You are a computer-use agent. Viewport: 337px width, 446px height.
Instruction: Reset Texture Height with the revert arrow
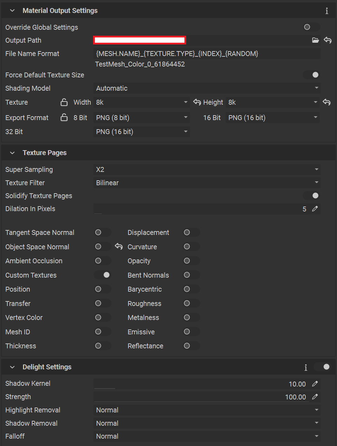327,102
